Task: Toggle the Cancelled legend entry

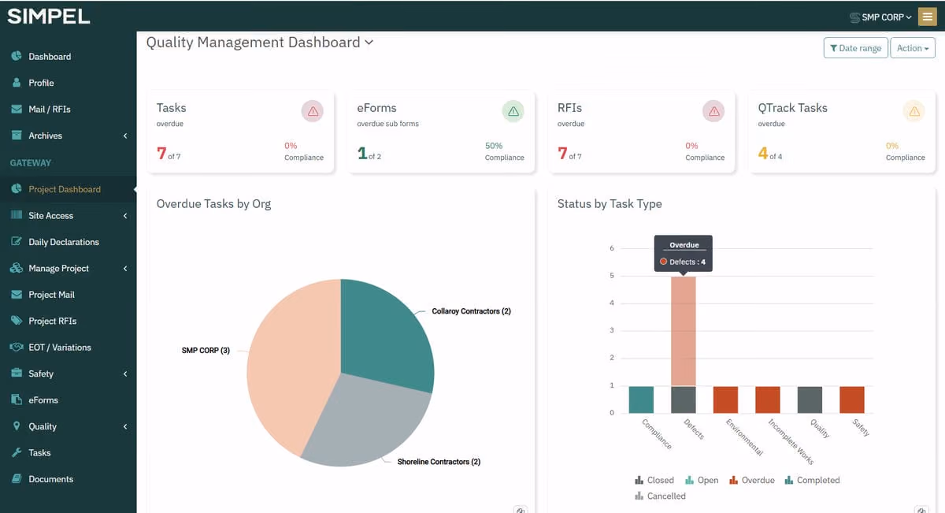Action: coord(660,496)
